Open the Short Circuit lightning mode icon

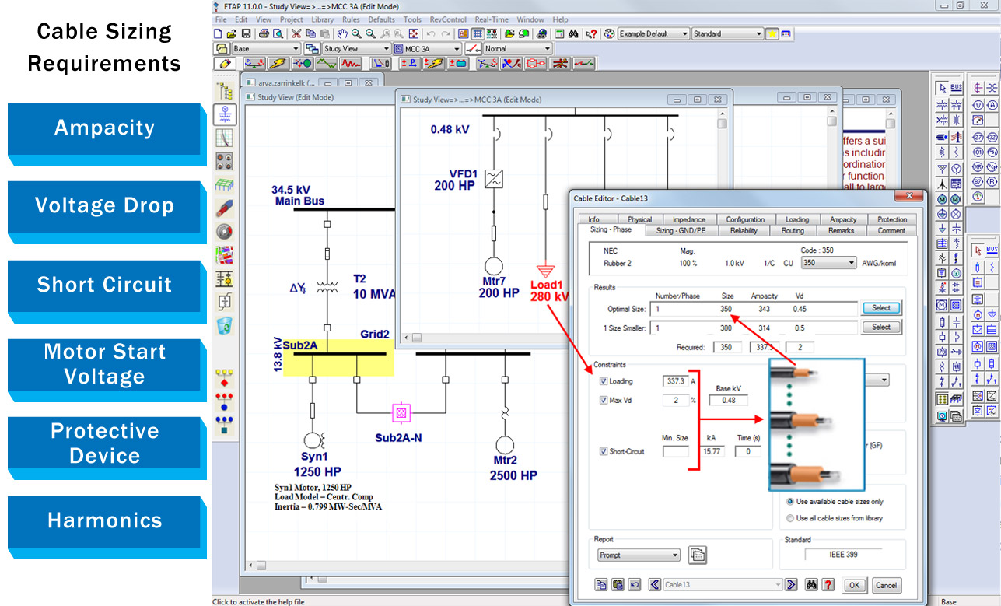click(x=278, y=63)
